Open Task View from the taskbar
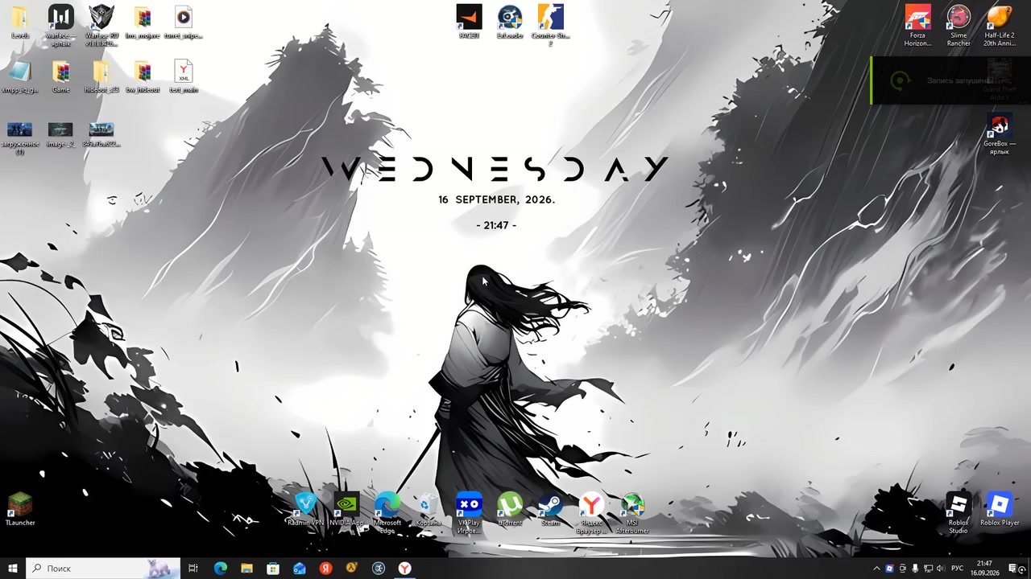Screen dimensions: 1031x579 coord(193,569)
